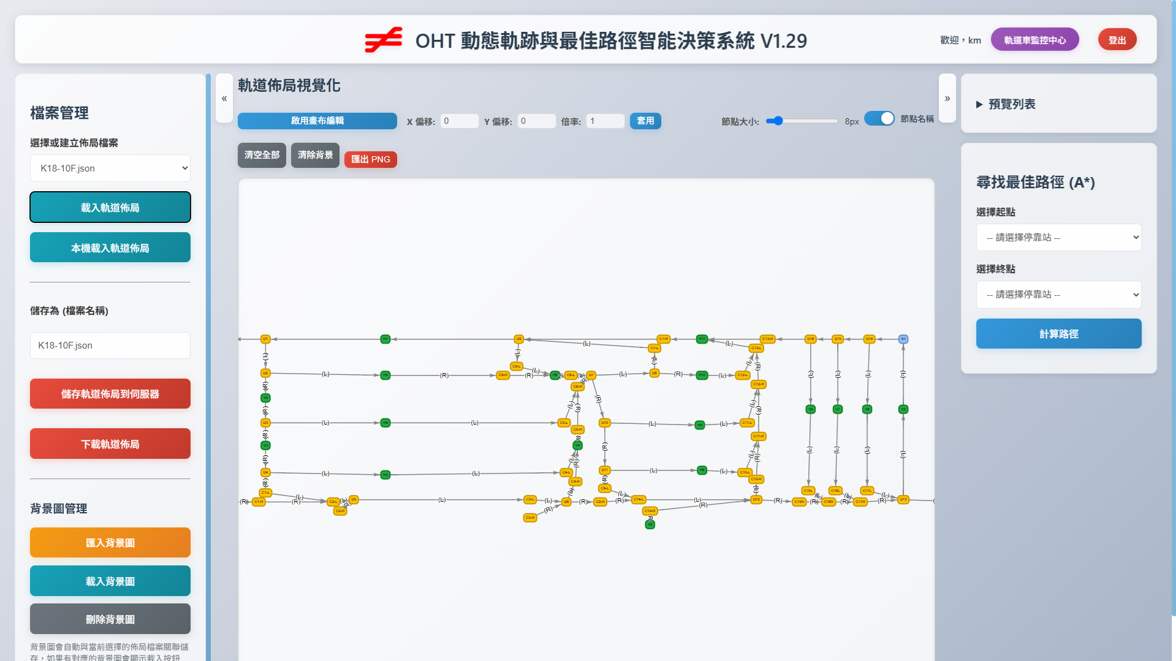Click 下載軌道佈局 download layout button
The width and height of the screenshot is (1176, 661).
[x=110, y=444]
